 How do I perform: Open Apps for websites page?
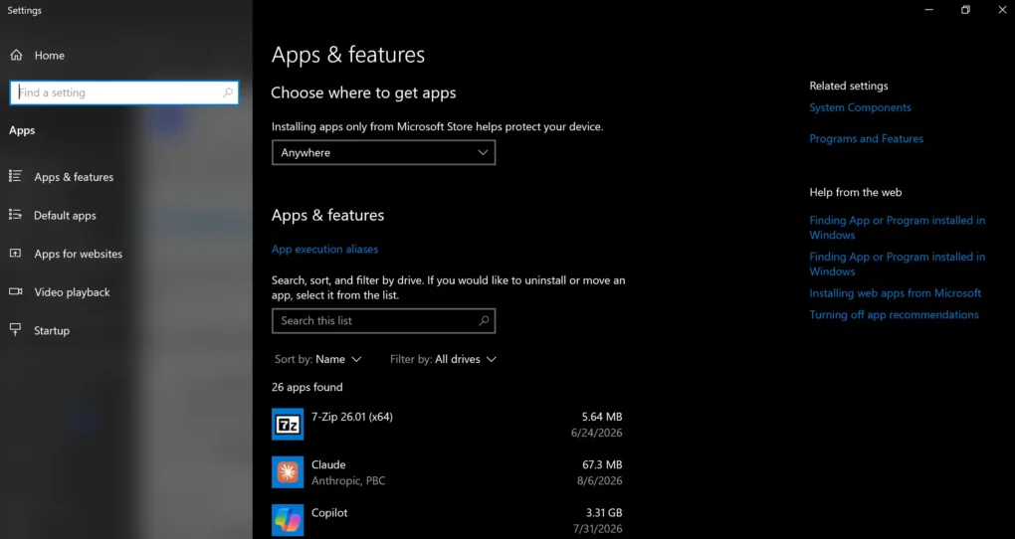click(x=79, y=254)
